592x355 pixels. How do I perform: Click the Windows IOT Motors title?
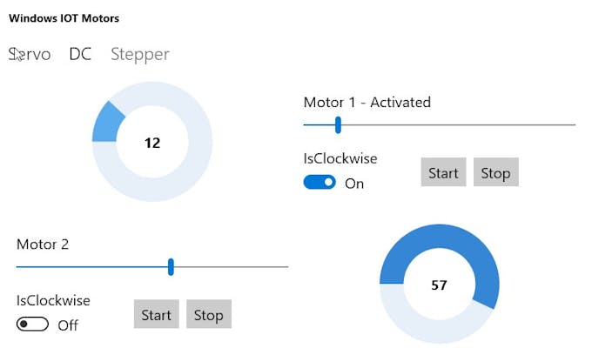(x=64, y=18)
